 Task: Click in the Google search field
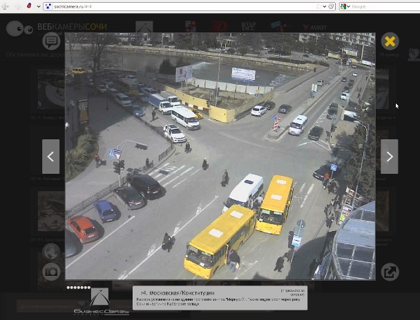[380, 6]
